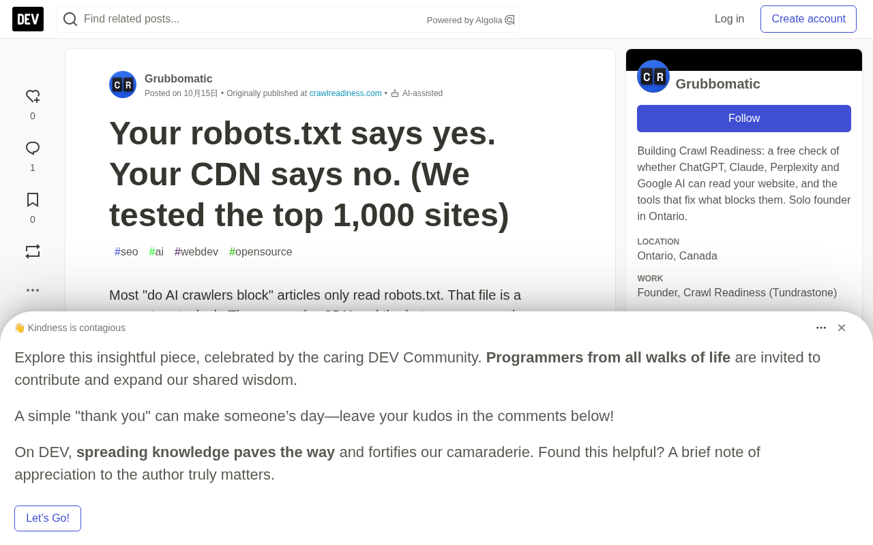This screenshot has width=873, height=545.
Task: Click the AI-assisted robot icon
Action: tap(395, 93)
